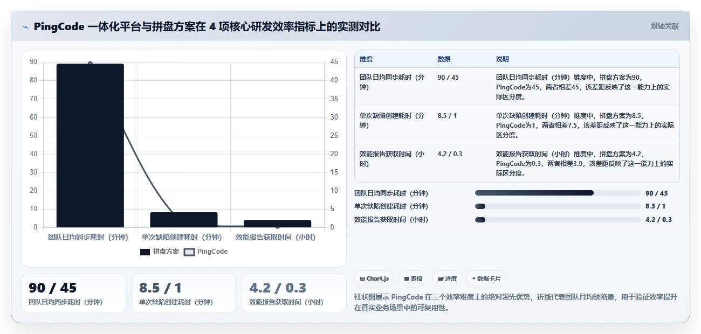Click the main title PingCode 一体化平台与拼盘方案
Screen dimensions: 701x334
(207, 27)
